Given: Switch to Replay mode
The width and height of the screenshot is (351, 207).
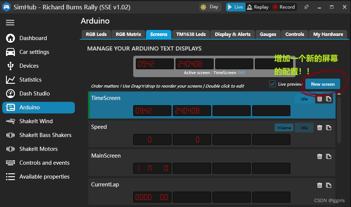Looking at the screenshot, I should click(x=258, y=7).
